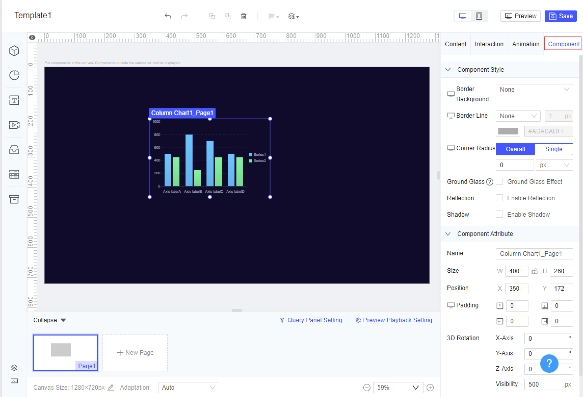
Task: Enable Reflection for the column chart
Action: (x=499, y=198)
